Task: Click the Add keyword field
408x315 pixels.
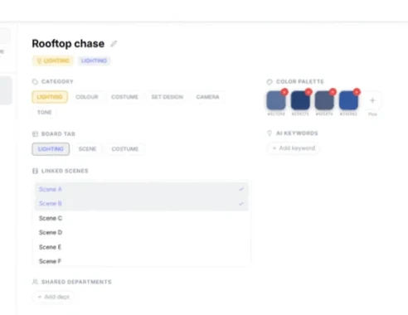Action: (x=294, y=148)
